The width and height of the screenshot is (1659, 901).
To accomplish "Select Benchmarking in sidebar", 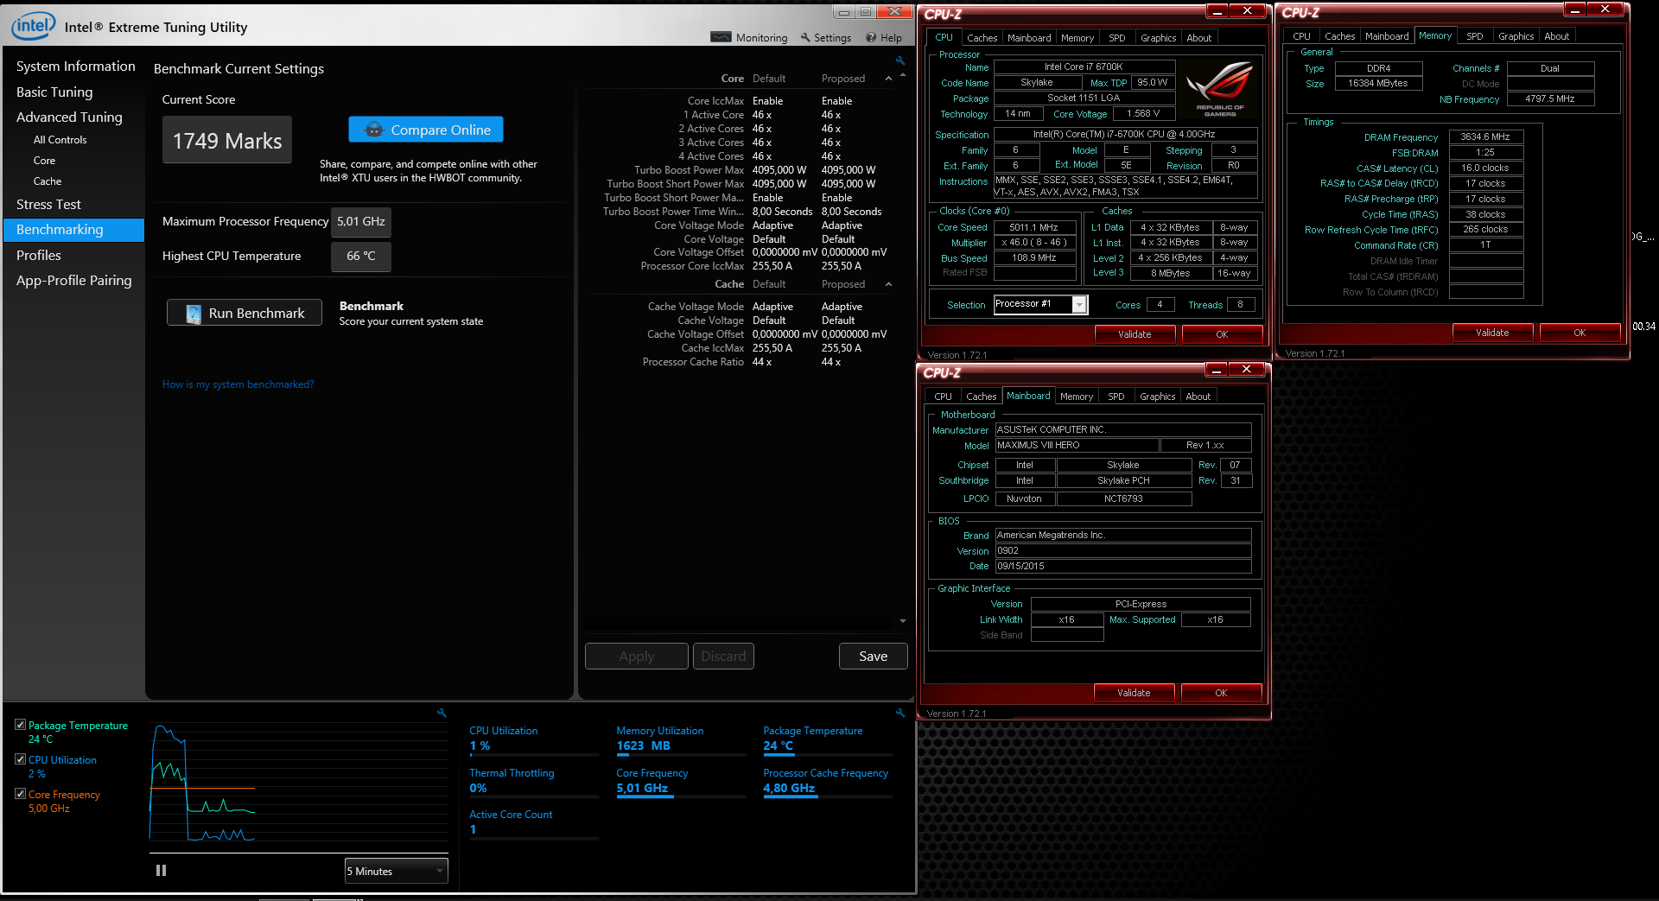I will 73,230.
